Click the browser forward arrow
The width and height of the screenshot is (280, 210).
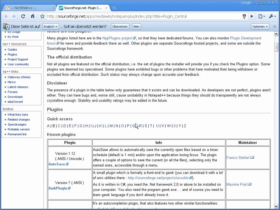pyautogui.click(x=14, y=16)
